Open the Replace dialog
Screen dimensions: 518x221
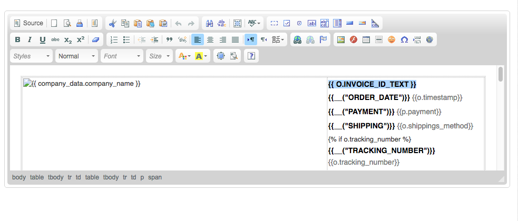click(x=222, y=23)
